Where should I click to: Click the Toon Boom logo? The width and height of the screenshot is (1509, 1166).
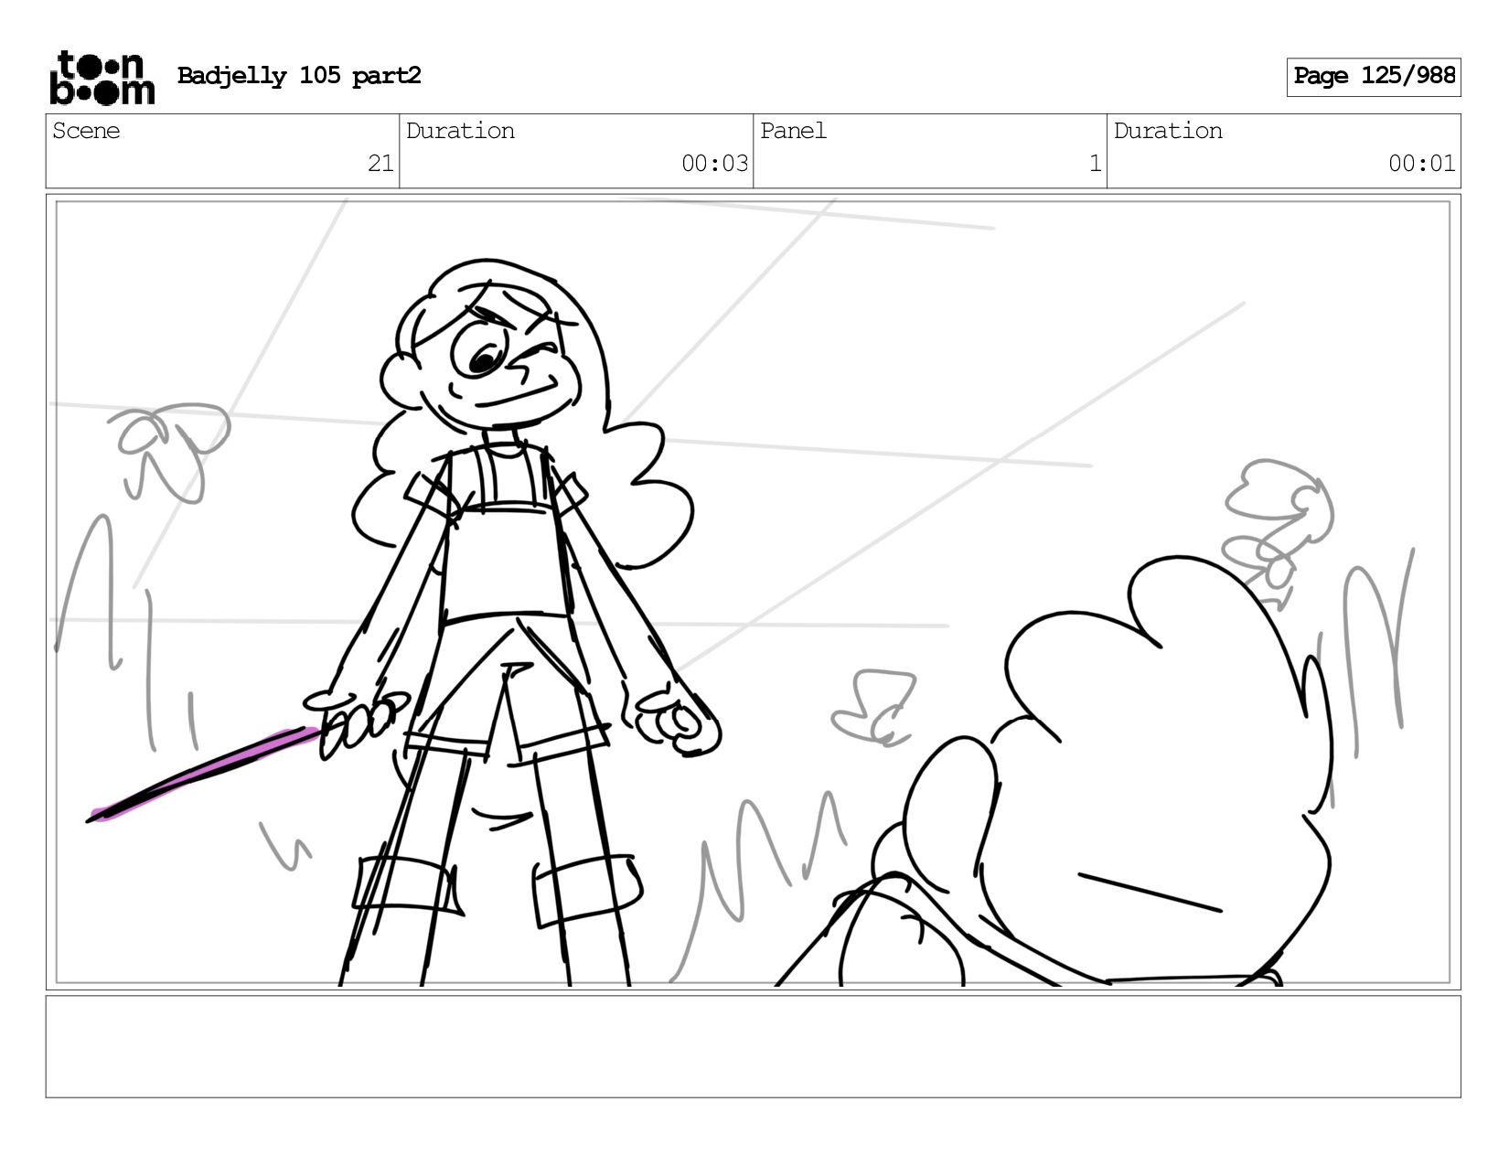[x=102, y=77]
